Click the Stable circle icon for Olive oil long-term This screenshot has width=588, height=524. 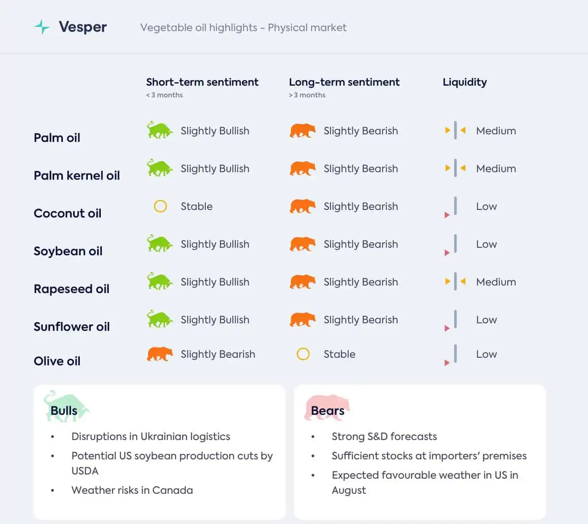point(303,354)
